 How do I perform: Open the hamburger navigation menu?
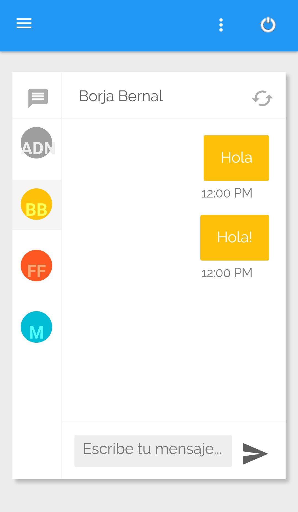click(24, 23)
